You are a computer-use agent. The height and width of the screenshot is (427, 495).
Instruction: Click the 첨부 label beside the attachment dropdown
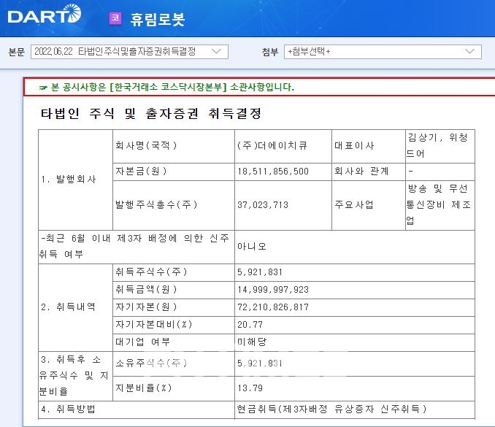tap(269, 52)
